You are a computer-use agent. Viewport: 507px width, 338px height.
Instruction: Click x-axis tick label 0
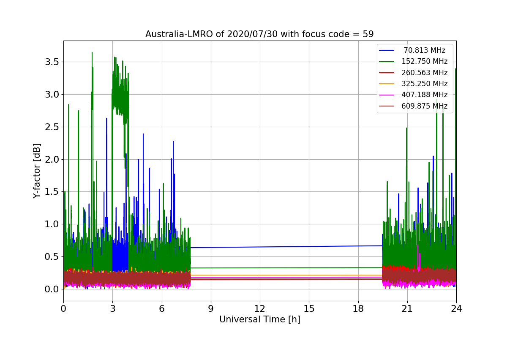coord(63,309)
